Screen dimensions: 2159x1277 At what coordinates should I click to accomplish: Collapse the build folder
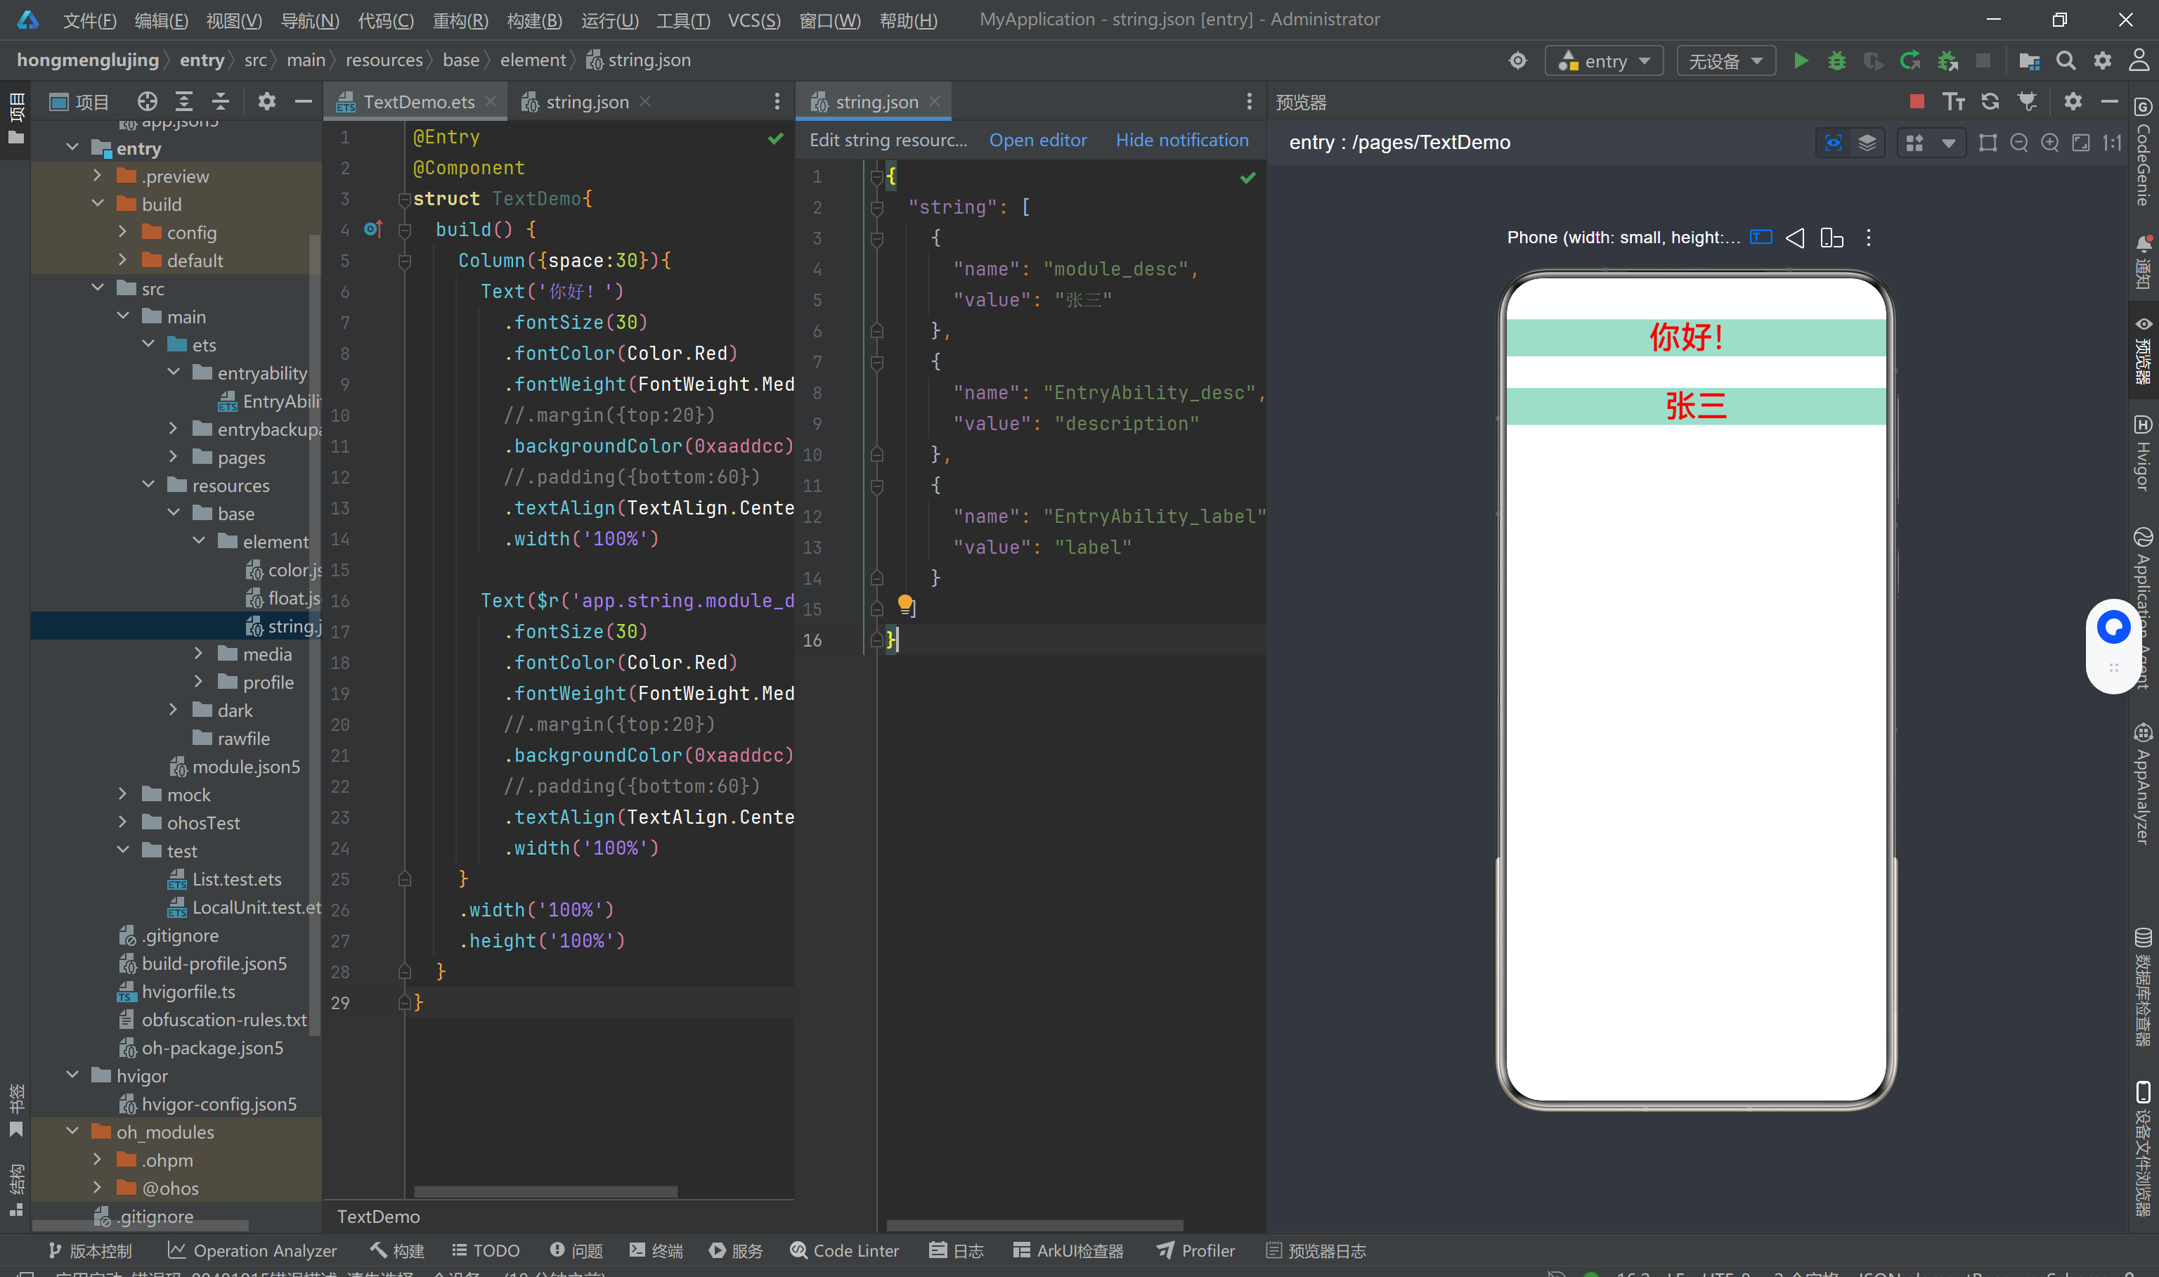coord(97,204)
